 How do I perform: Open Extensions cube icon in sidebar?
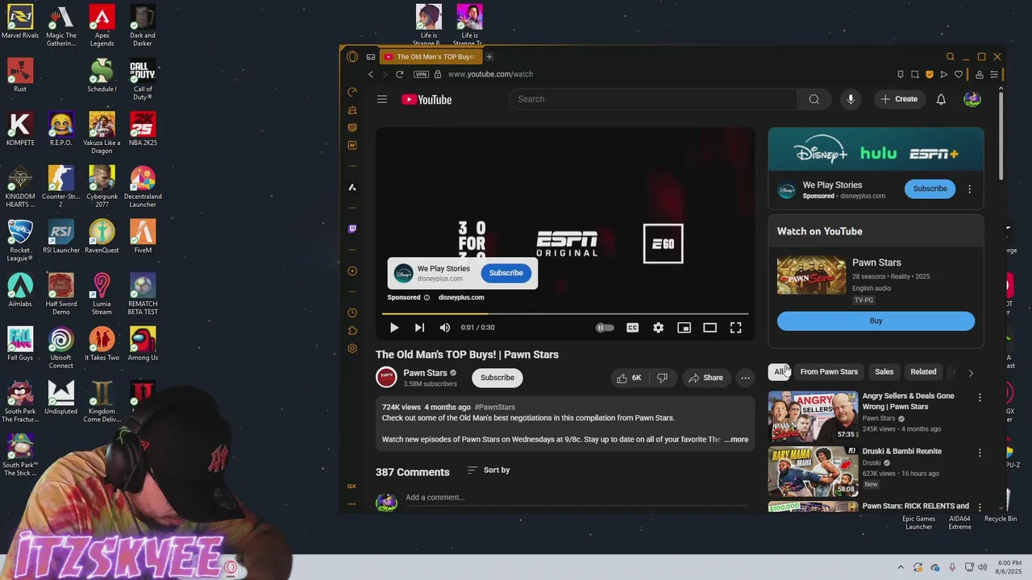pyautogui.click(x=352, y=330)
